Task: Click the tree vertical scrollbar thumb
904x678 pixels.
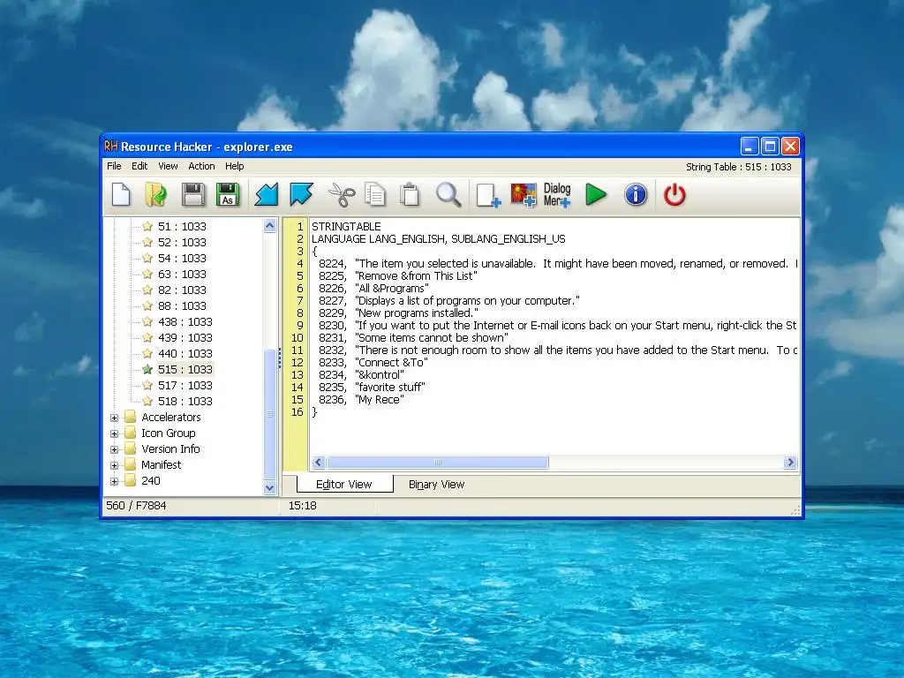Action: coord(269,413)
